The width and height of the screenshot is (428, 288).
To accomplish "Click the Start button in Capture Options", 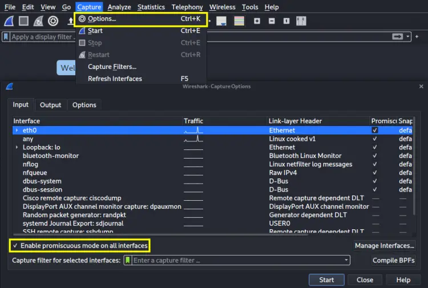I will pos(326,280).
